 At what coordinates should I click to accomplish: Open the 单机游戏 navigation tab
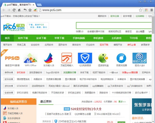click(98, 38)
